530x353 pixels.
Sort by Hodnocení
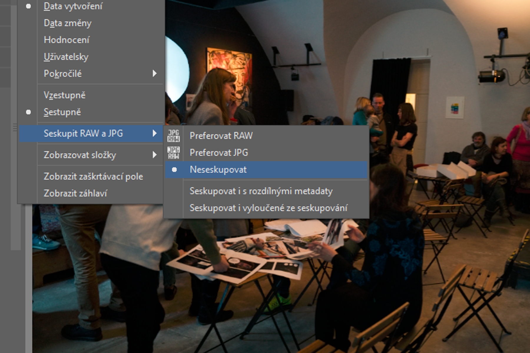(x=67, y=40)
